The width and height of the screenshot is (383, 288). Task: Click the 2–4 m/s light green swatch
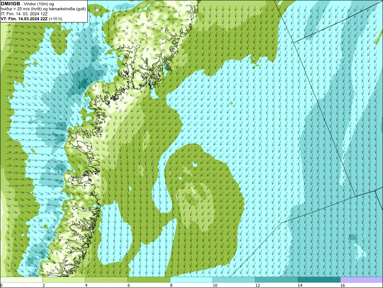64,280
